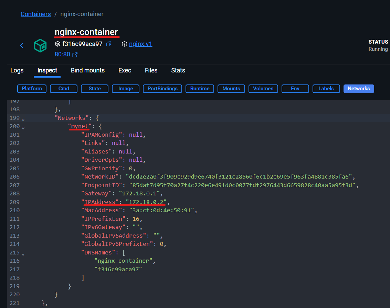Viewport: 390px width, 308px height.
Task: Jump to the Image section
Action: tap(126, 89)
